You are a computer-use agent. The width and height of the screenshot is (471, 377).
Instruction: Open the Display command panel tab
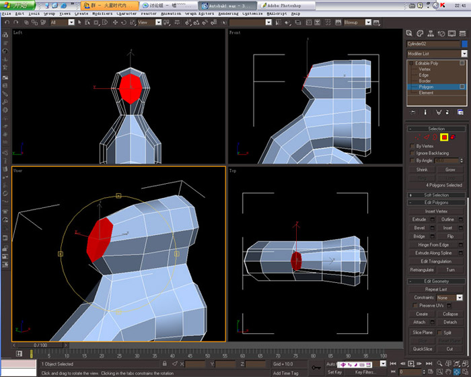click(451, 34)
